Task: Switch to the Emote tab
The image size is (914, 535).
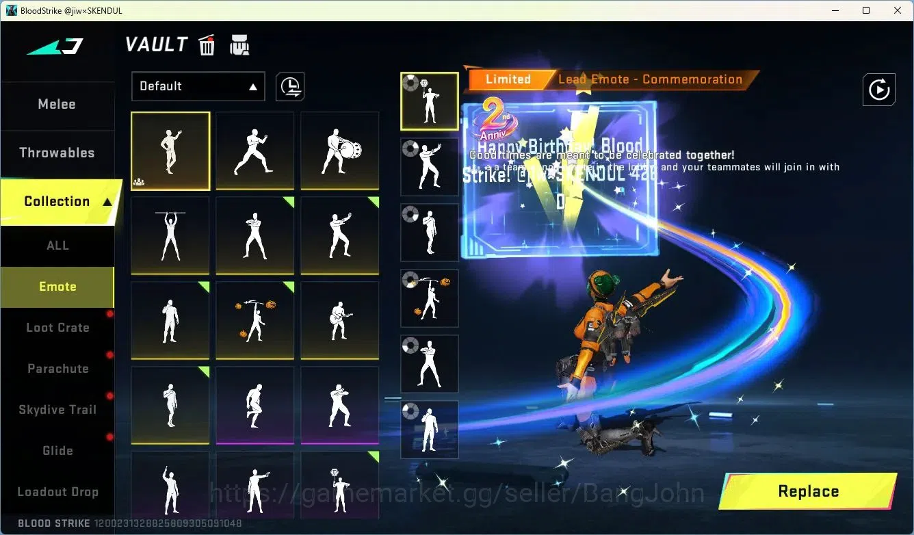Action: click(57, 287)
